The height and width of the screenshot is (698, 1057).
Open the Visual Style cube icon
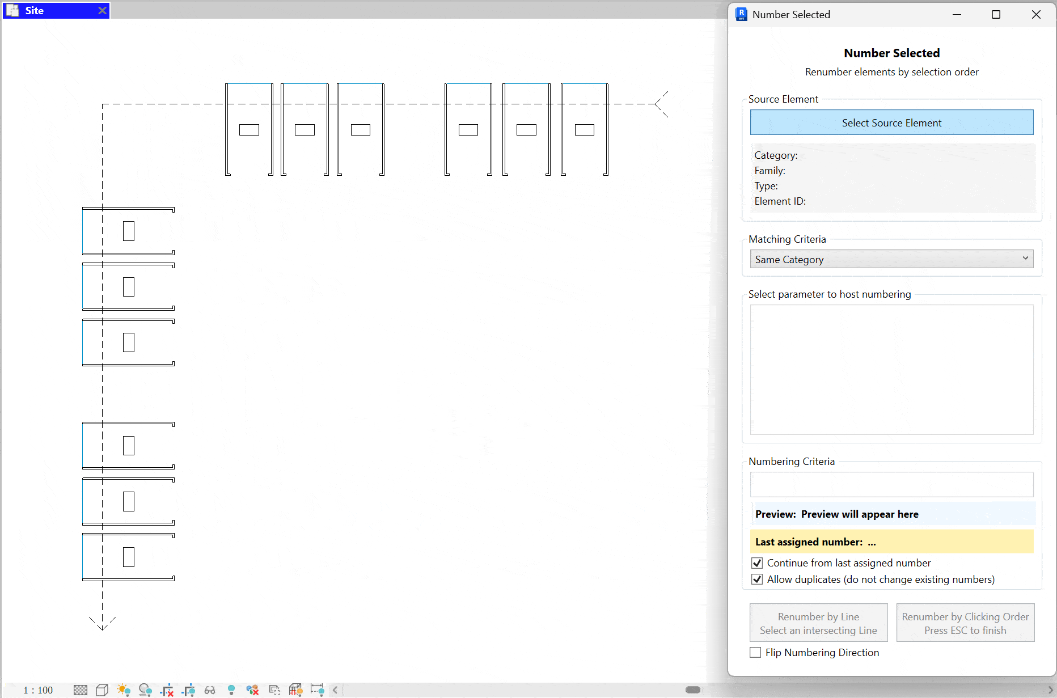102,689
